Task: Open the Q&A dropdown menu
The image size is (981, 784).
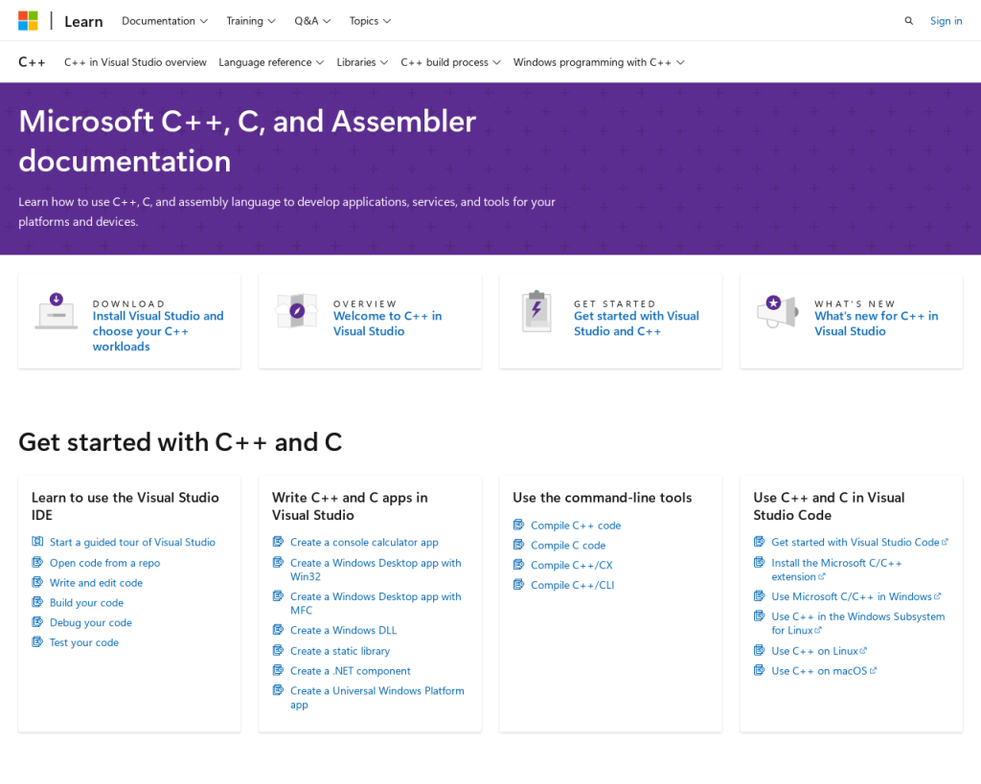Action: tap(312, 21)
